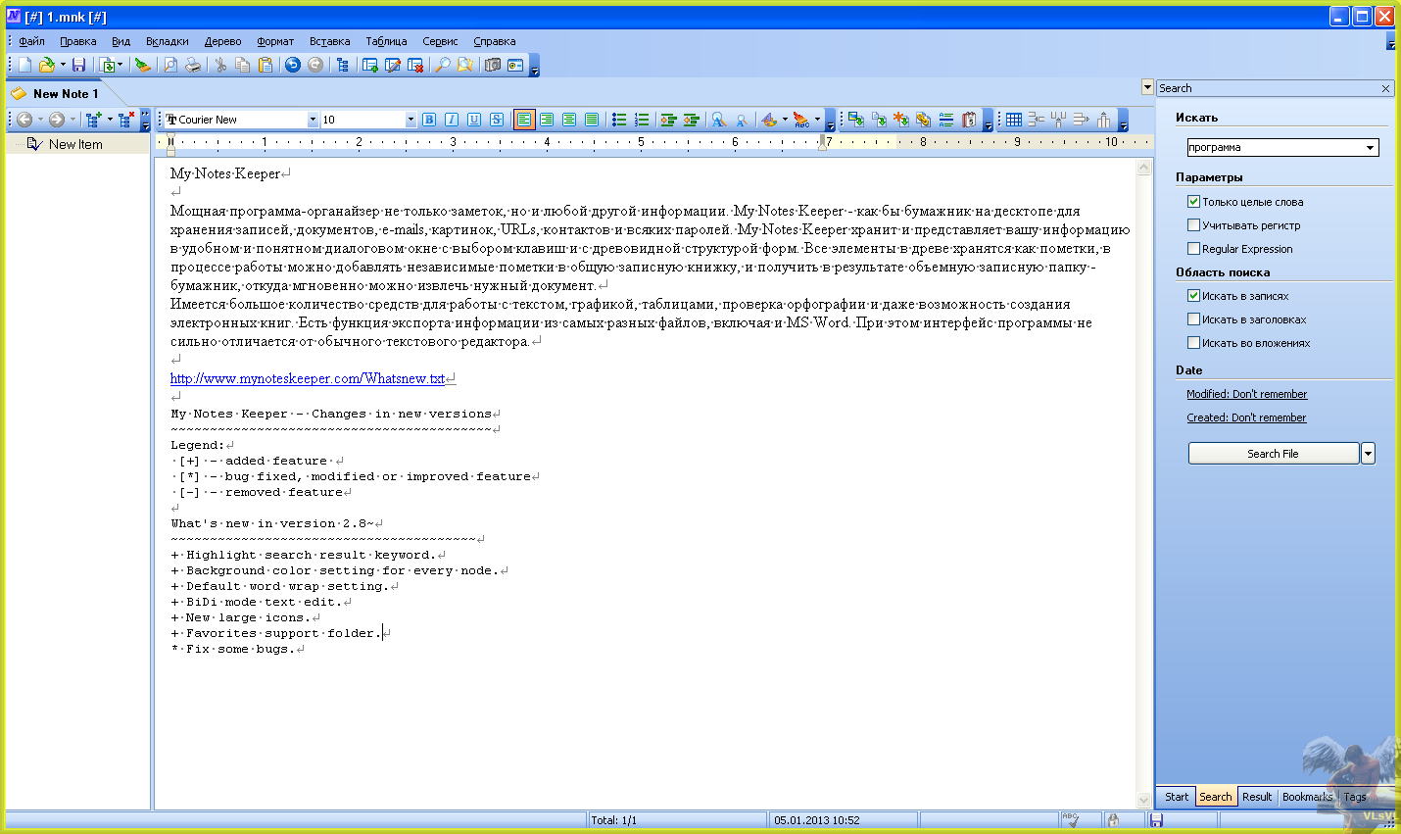
Task: Click the Paste clipboard icon
Action: point(266,65)
